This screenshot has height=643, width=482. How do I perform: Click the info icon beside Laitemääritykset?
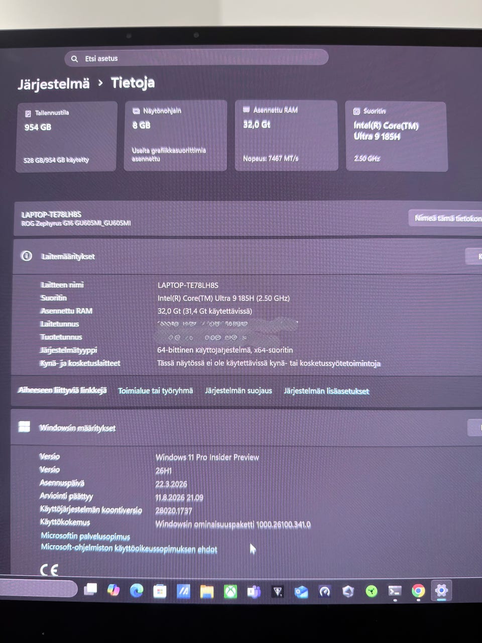tap(26, 256)
